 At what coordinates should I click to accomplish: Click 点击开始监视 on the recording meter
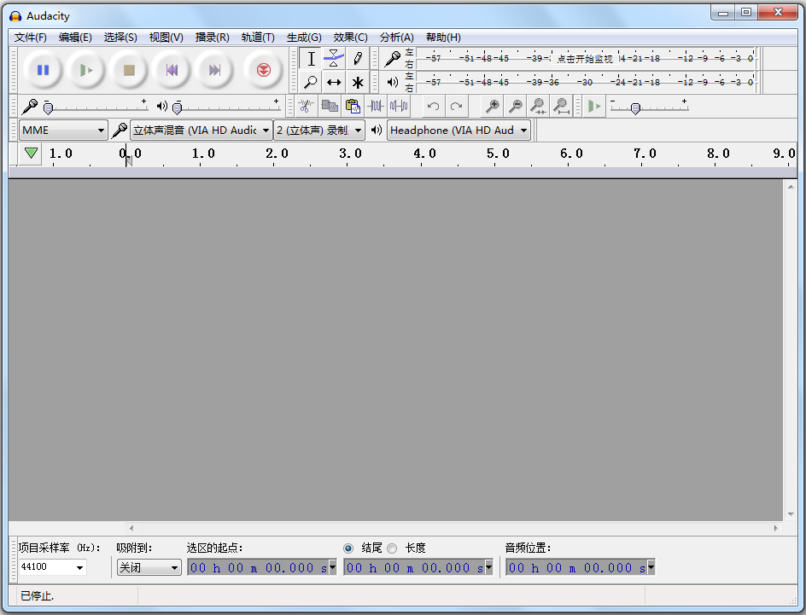click(585, 59)
